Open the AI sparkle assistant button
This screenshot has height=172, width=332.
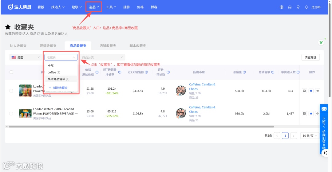coord(325,153)
